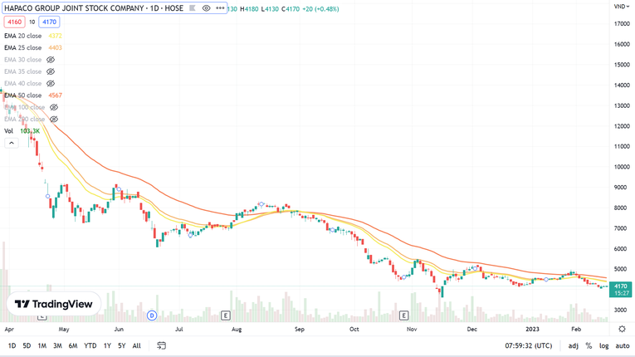
Task: Open the three-dot More menu beside the symbol
Action: coord(220,8)
